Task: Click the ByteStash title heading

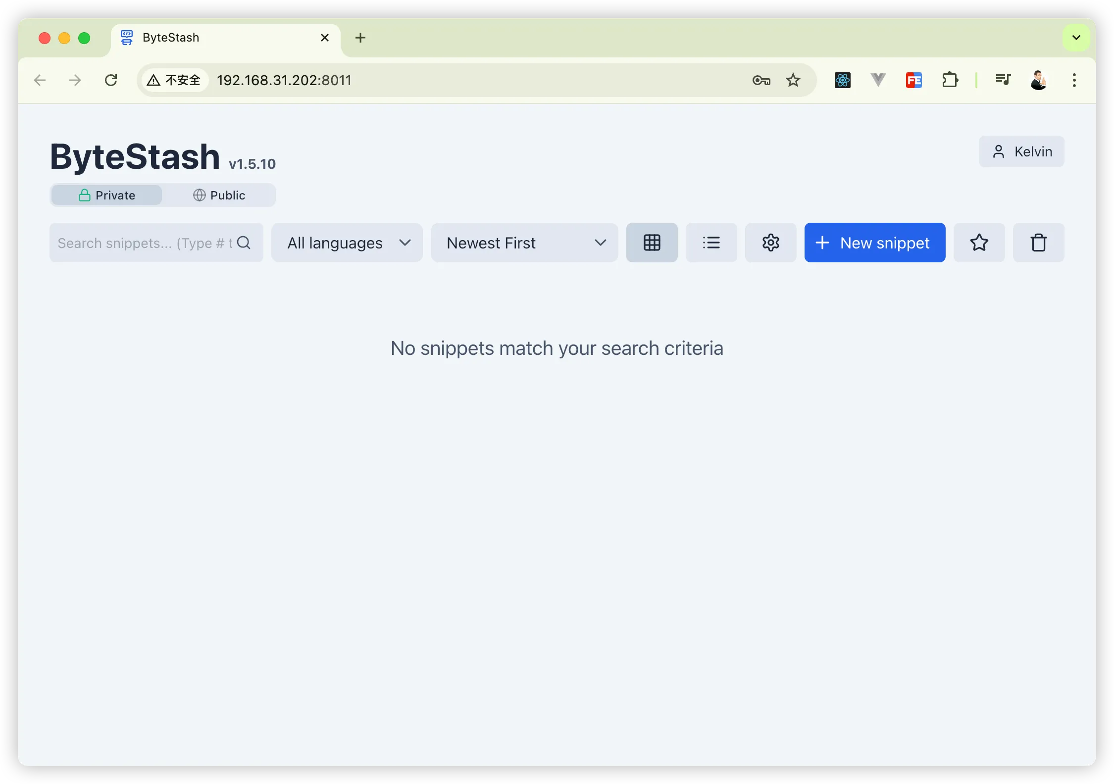Action: tap(135, 156)
